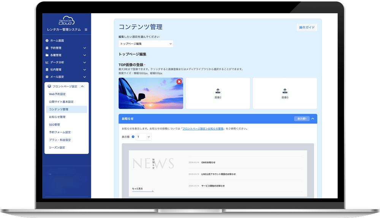The width and height of the screenshot is (380, 218).
Task: Open SEO管理 submenu item
Action: coord(54,125)
